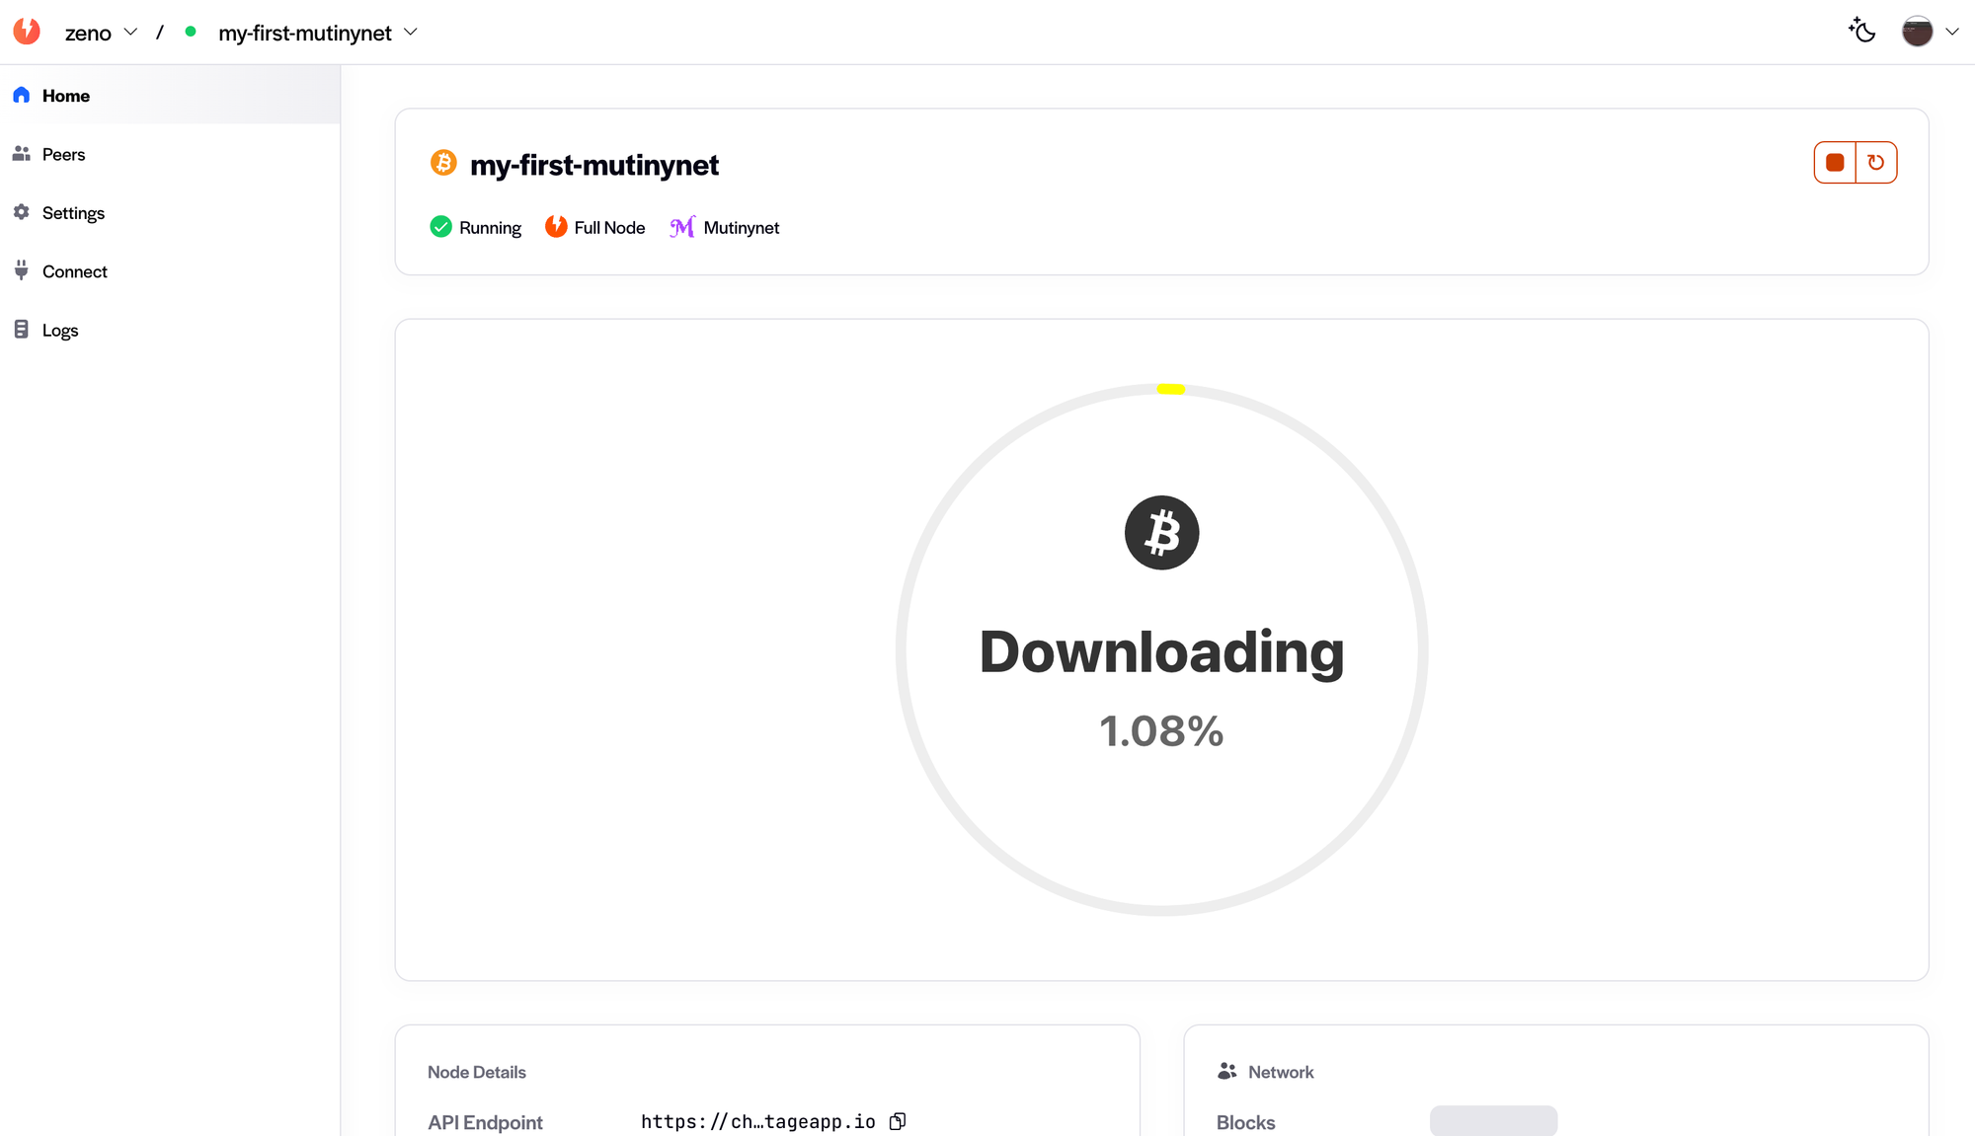Click the stop node button
Image resolution: width=1975 pixels, height=1136 pixels.
click(1835, 163)
